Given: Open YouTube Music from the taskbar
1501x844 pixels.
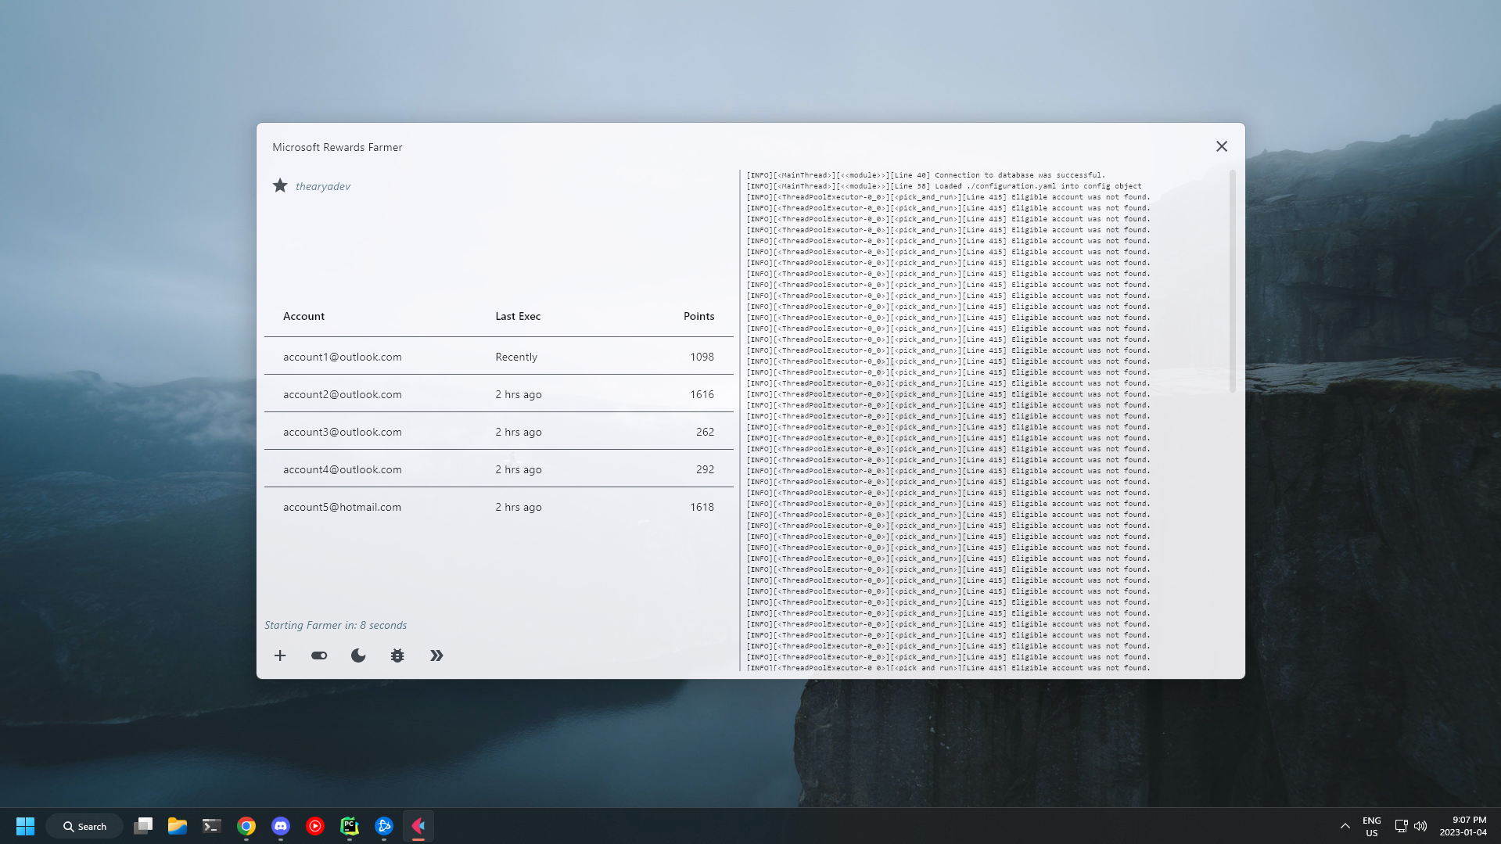Looking at the screenshot, I should pyautogui.click(x=315, y=826).
